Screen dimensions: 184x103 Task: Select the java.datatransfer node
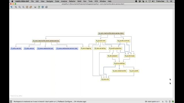[x=119, y=71]
